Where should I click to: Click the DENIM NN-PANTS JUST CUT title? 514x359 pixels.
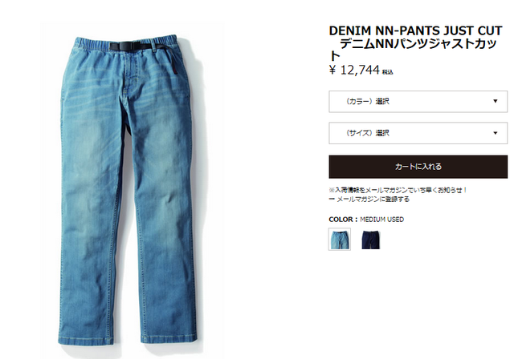[x=415, y=30]
